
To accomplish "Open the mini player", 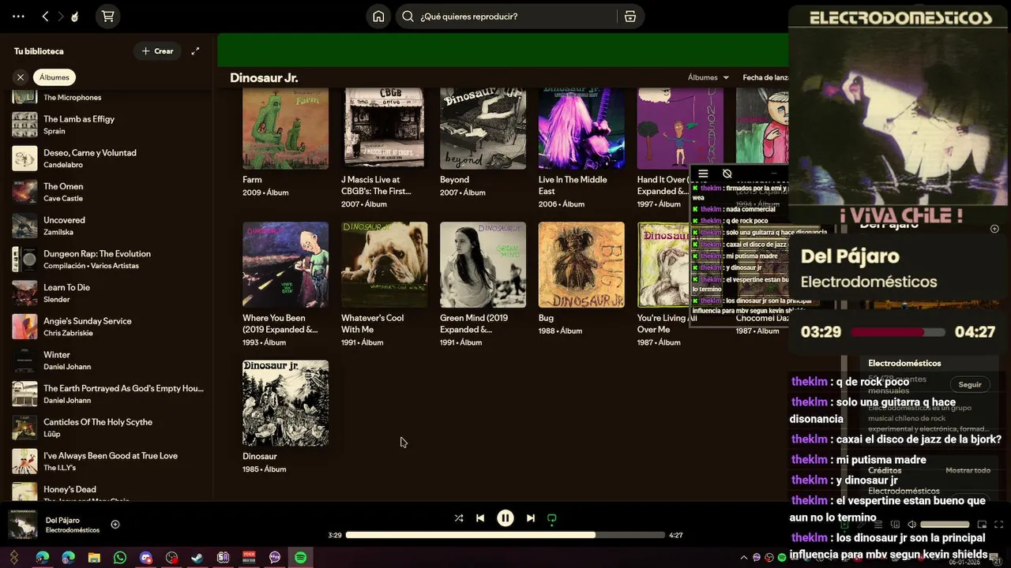I will [982, 525].
